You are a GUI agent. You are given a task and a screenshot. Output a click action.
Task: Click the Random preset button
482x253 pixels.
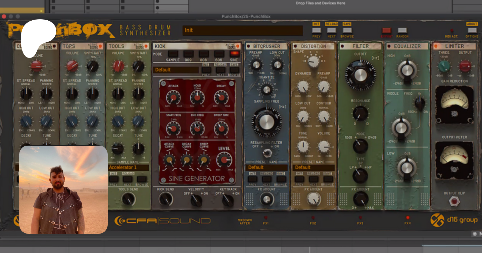coord(402,31)
